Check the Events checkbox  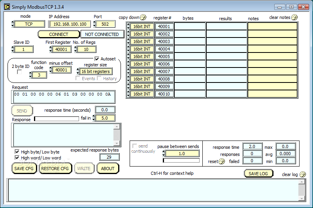[x=78, y=78]
